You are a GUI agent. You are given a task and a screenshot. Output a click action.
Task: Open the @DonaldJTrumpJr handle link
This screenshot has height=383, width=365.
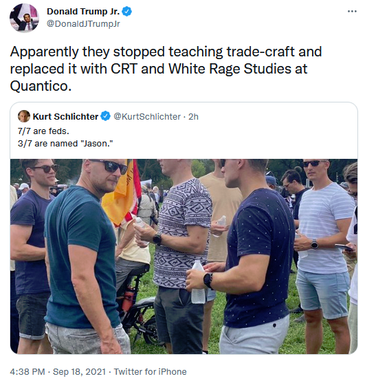coord(83,24)
